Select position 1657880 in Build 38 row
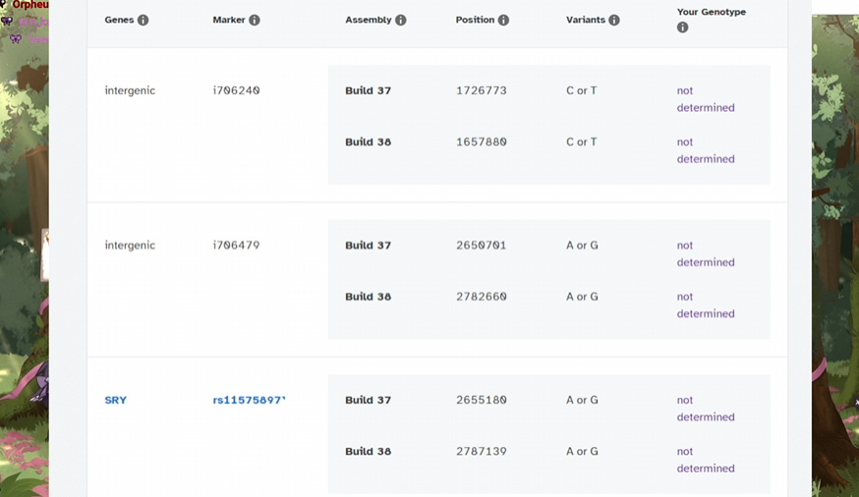 coord(482,142)
